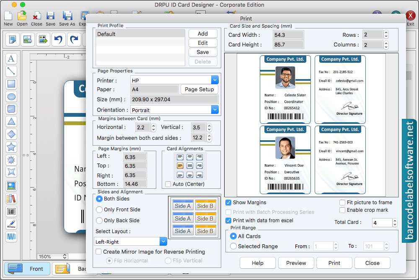Image resolution: width=419 pixels, height=280 pixels.
Task: Select the Signature pen tool
Action: click(x=11, y=224)
